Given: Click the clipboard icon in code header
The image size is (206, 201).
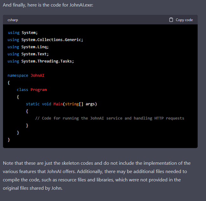Looking at the screenshot, I should coord(171,20).
